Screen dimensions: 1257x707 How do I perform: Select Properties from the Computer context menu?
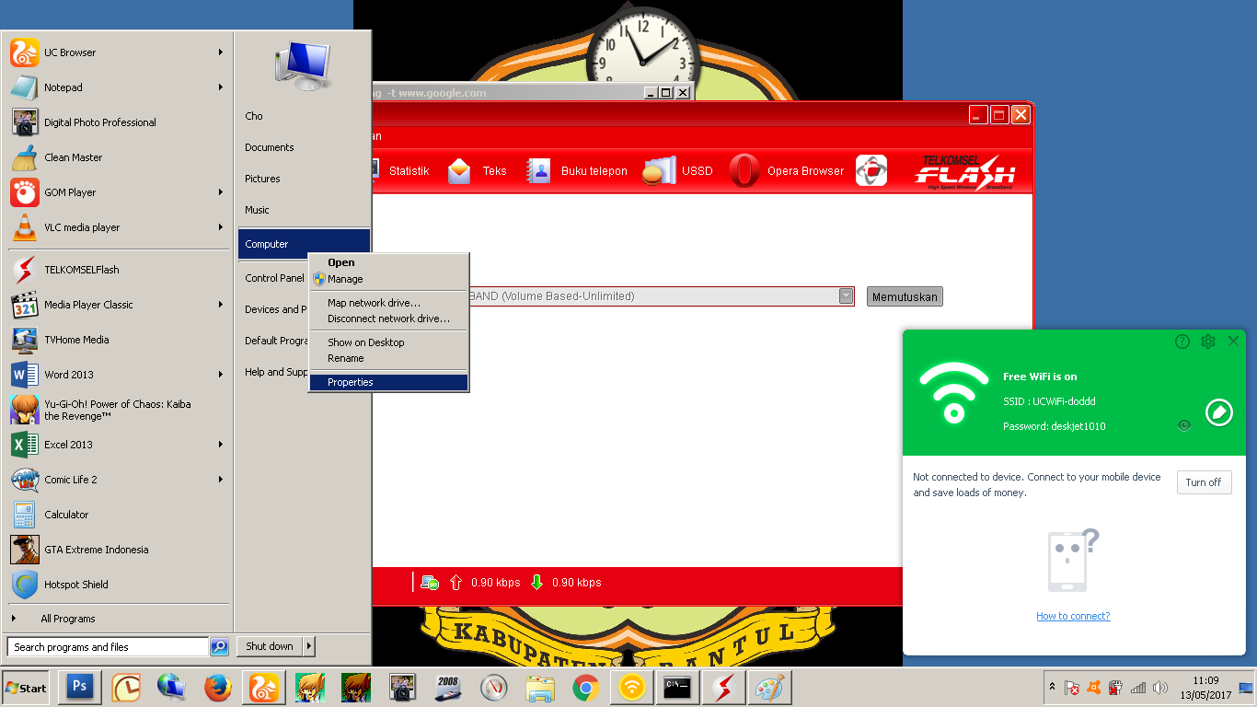tap(349, 382)
